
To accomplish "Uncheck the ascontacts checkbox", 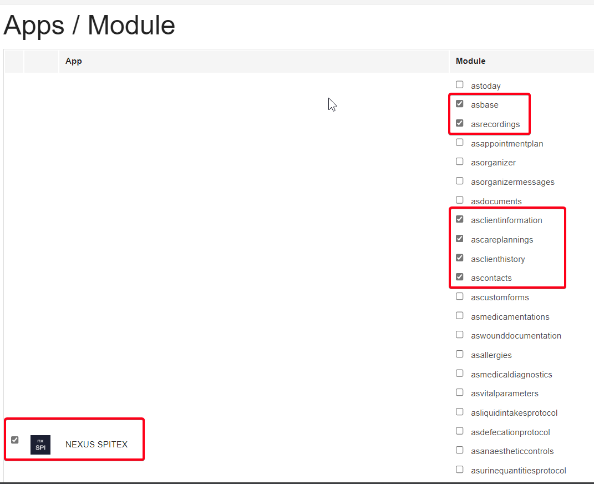I will tap(459, 277).
